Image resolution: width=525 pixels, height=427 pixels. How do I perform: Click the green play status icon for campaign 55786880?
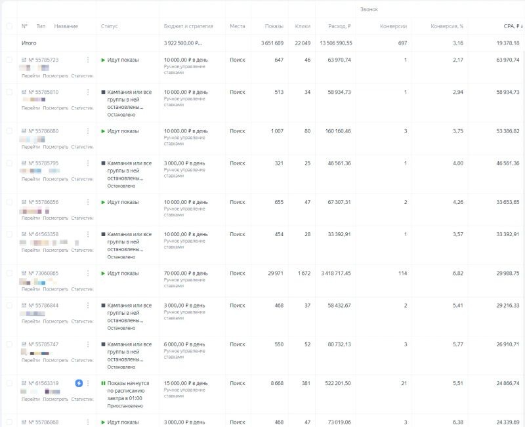pyautogui.click(x=103, y=131)
